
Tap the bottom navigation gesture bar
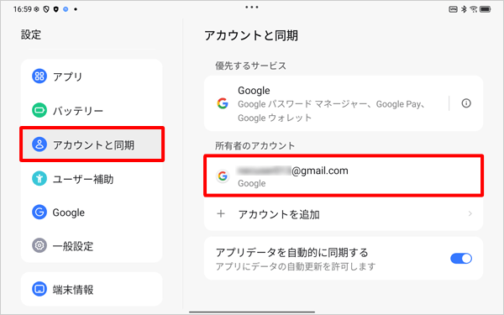pyautogui.click(x=252, y=312)
